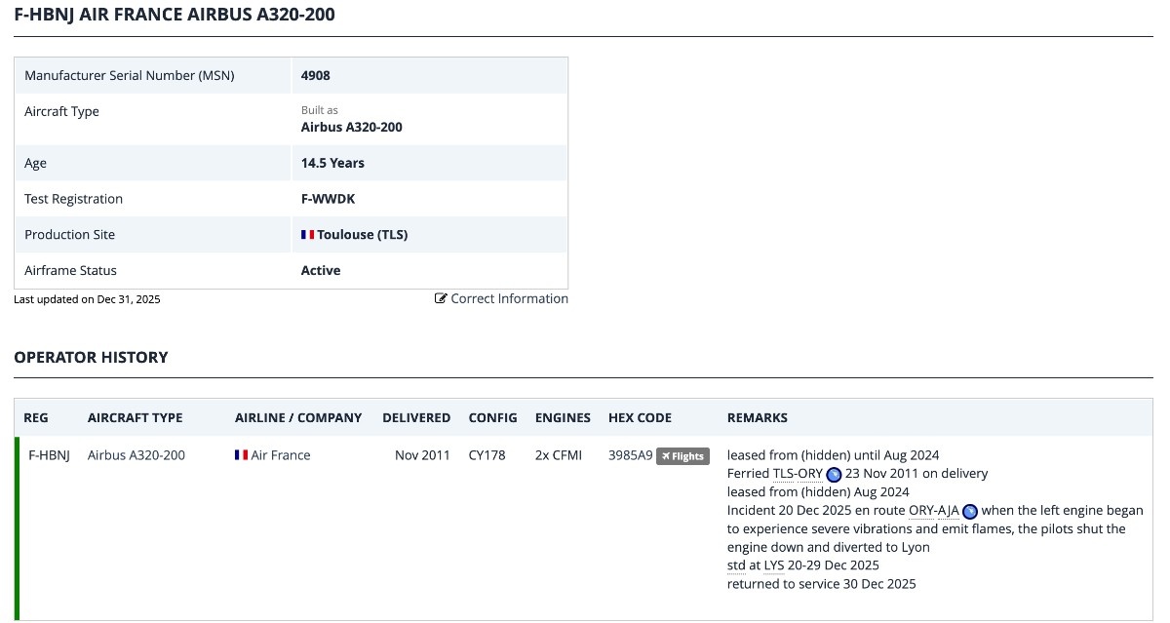The height and width of the screenshot is (623, 1170).
Task: Click the Test Registration label
Action: tap(74, 199)
